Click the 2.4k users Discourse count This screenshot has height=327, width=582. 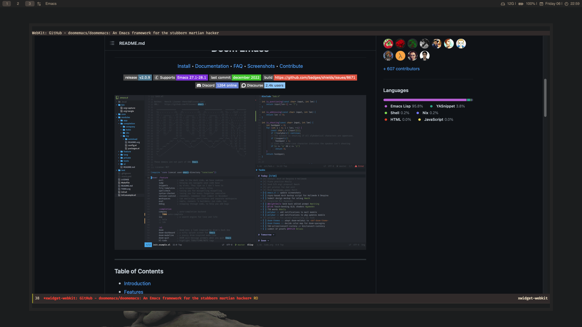274,85
